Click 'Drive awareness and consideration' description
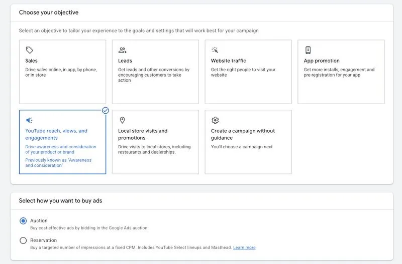 coord(61,149)
